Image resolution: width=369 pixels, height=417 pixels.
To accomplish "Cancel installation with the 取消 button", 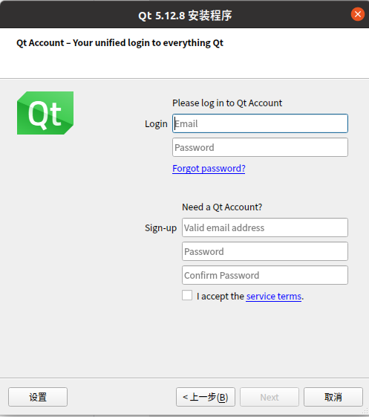I will 333,397.
